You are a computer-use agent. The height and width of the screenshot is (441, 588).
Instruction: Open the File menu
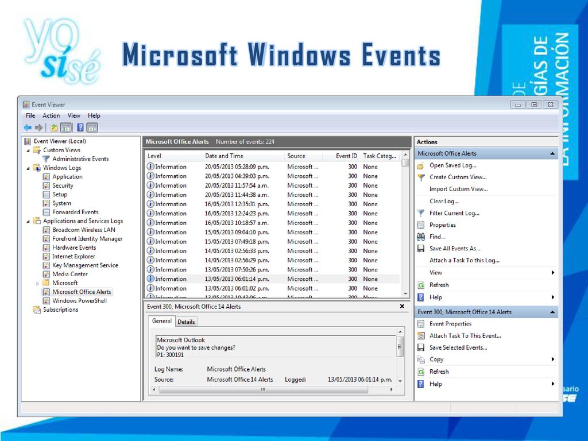pos(30,115)
